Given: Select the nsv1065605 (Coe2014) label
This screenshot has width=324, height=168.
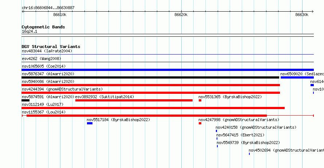Looking at the screenshot, I should (44, 66).
